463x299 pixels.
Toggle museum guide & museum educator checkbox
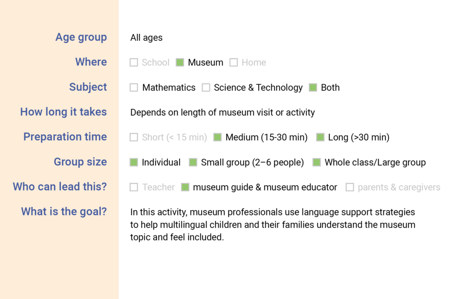tap(185, 187)
